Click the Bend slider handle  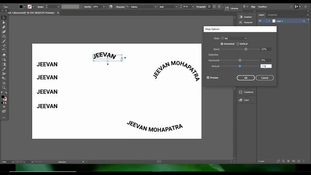[x=246, y=49]
